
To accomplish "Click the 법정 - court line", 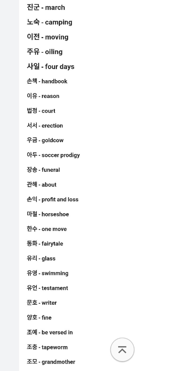I will click(x=41, y=111).
